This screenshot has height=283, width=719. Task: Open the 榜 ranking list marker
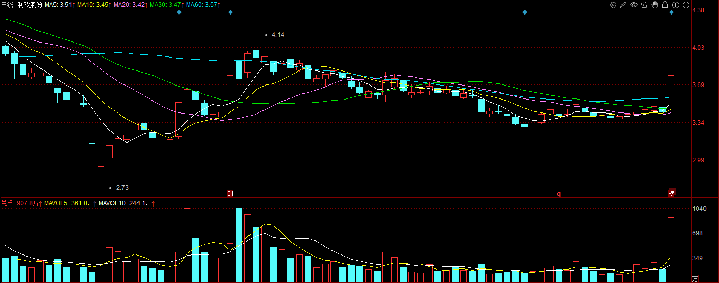tap(672, 193)
